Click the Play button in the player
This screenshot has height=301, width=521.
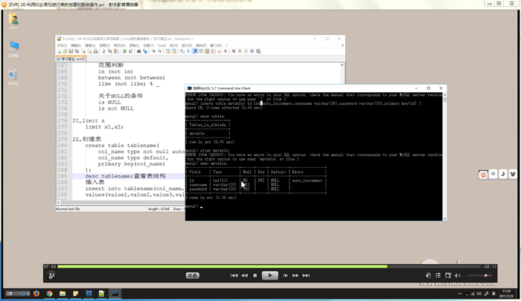click(x=269, y=276)
